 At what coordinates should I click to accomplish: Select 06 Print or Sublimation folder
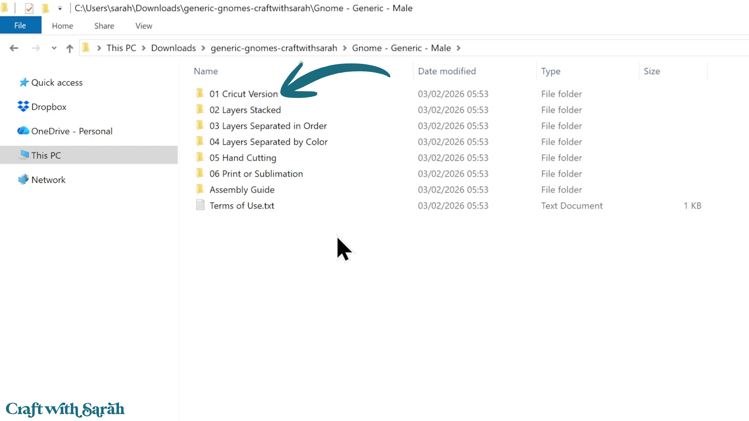[x=256, y=174]
